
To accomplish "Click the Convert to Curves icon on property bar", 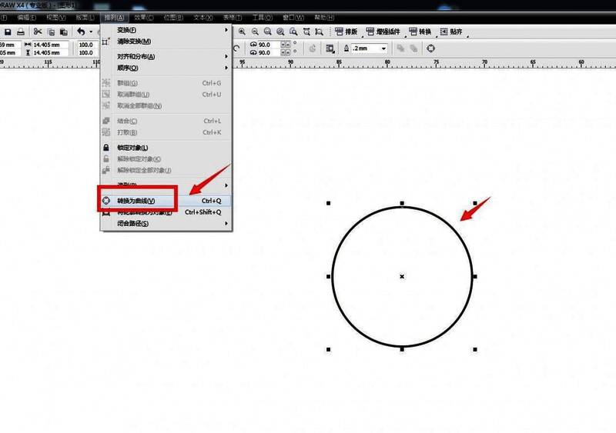I will (x=430, y=48).
